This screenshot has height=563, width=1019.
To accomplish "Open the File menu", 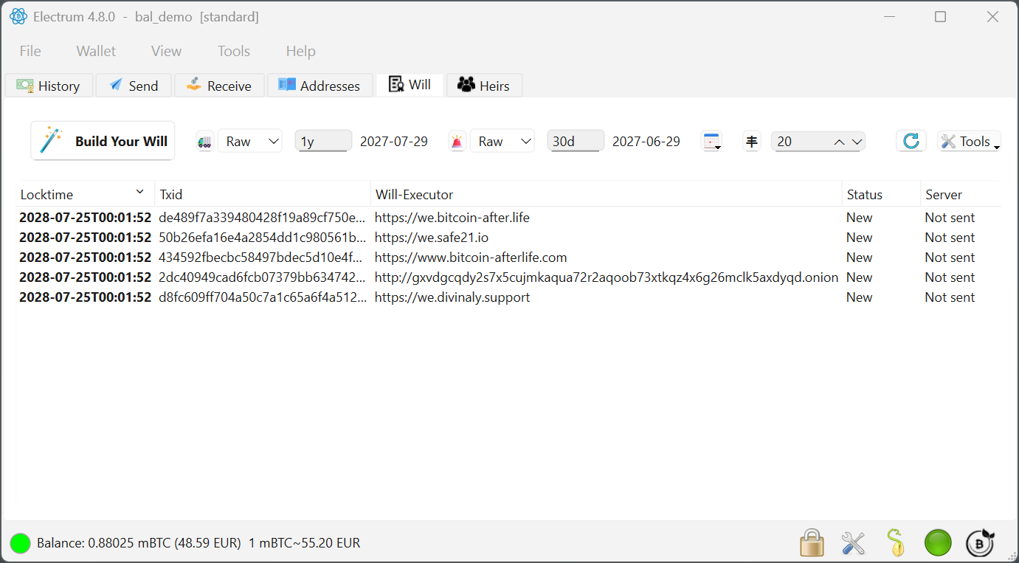I will 30,51.
